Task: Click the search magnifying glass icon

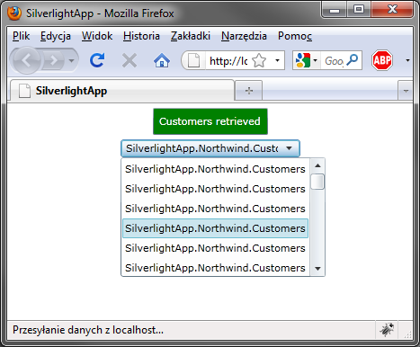Action: 353,60
